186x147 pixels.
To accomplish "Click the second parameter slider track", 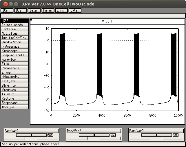I will pos(94,135).
